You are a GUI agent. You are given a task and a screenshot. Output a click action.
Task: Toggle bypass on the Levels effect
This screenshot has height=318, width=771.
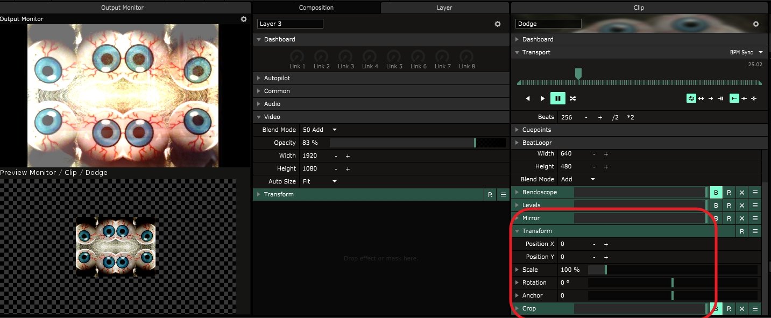pyautogui.click(x=716, y=206)
